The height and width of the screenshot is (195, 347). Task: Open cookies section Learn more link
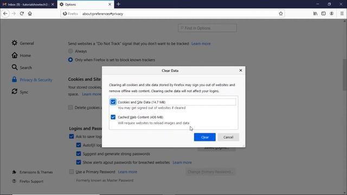coord(92,94)
